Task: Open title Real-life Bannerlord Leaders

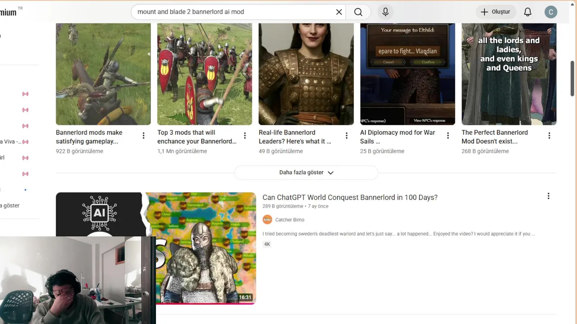Action: point(295,137)
